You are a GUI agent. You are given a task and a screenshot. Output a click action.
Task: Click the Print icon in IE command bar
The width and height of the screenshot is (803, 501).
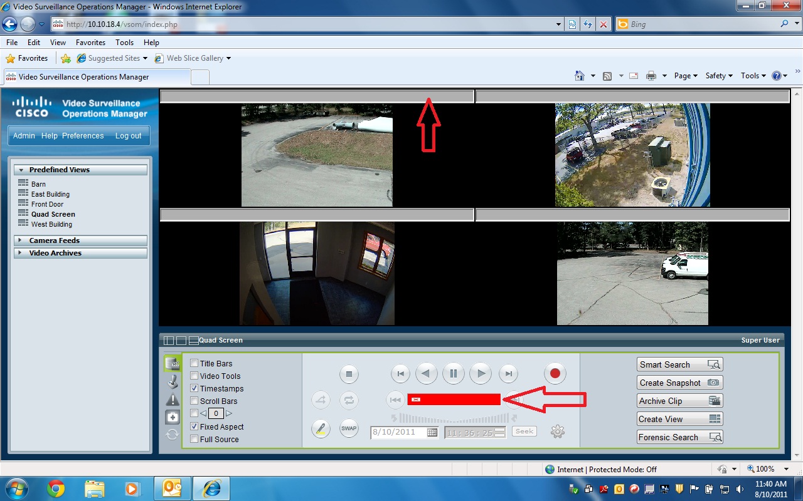pyautogui.click(x=651, y=76)
